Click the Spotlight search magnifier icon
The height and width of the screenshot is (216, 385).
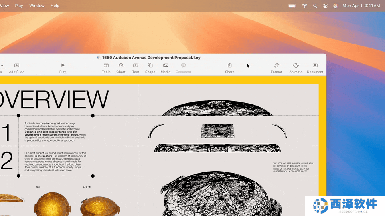pyautogui.click(x=315, y=6)
